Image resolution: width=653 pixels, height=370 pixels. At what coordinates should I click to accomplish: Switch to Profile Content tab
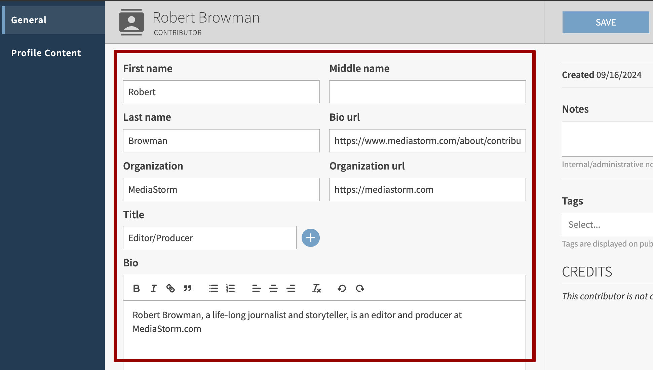coord(46,53)
